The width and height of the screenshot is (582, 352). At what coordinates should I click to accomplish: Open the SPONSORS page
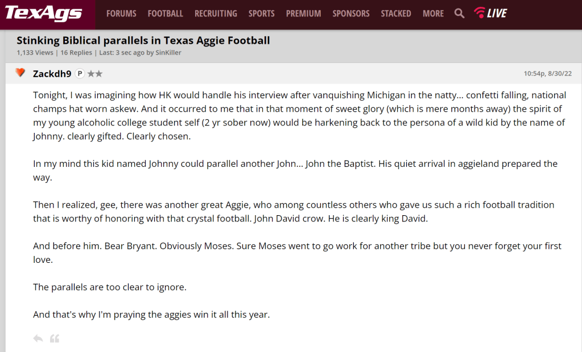[x=350, y=14]
